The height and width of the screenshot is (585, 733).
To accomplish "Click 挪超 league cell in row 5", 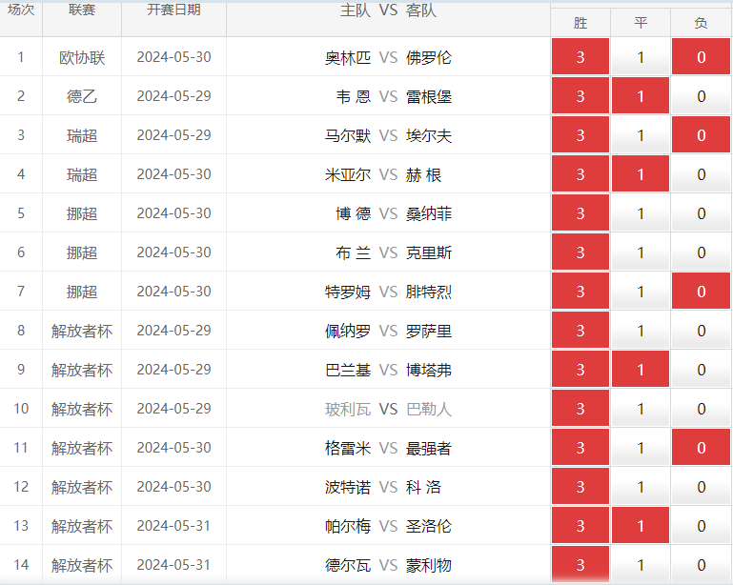I will [82, 213].
